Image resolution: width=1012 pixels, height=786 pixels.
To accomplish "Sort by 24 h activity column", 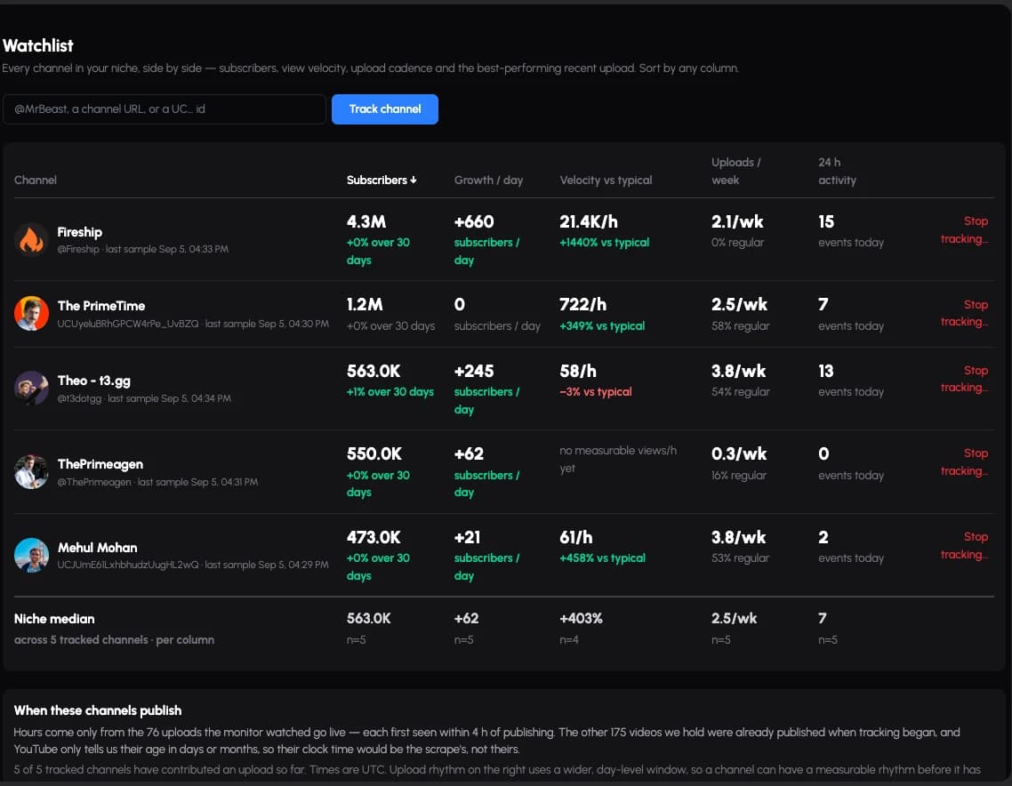I will (x=837, y=171).
